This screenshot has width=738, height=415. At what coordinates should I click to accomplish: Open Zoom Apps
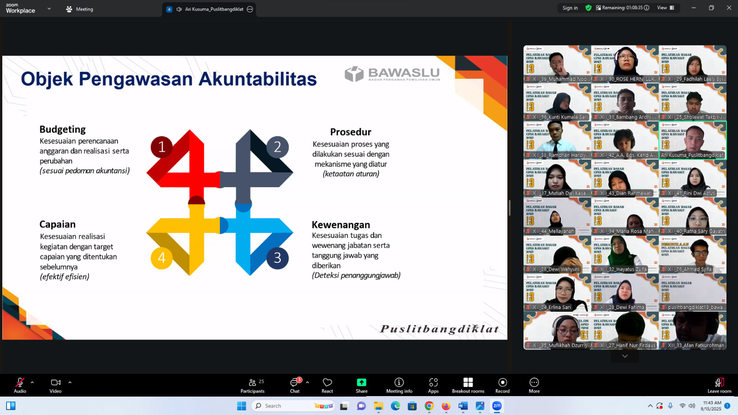[433, 385]
